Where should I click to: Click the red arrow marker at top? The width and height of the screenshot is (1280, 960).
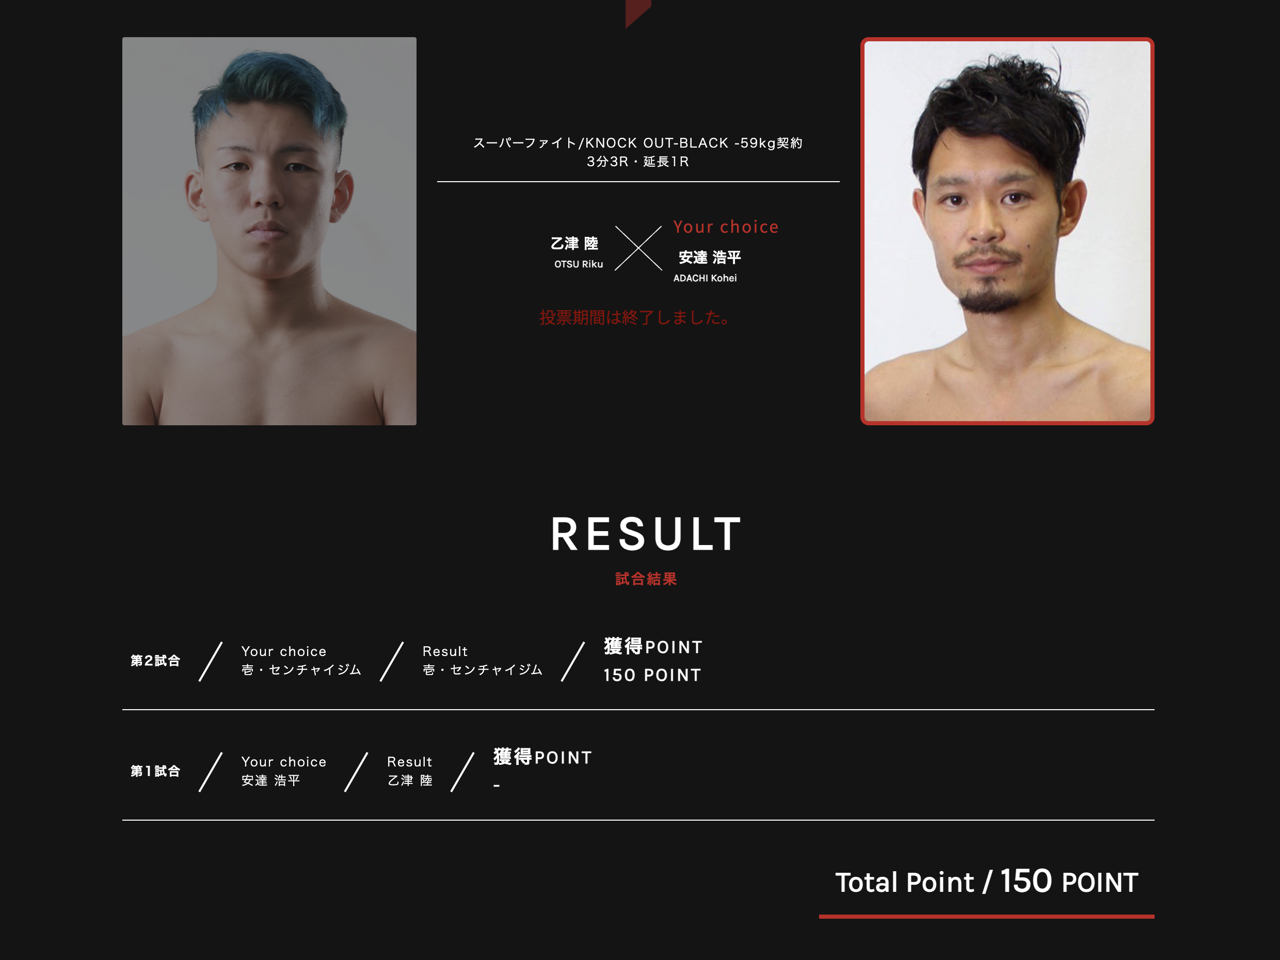pos(638,13)
